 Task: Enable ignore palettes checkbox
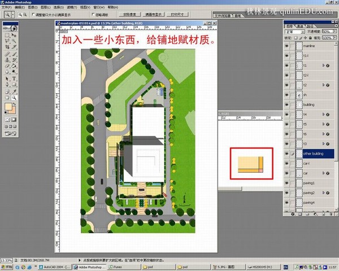coord(93,15)
